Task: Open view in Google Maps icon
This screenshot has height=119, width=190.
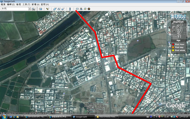Action: coord(85,9)
